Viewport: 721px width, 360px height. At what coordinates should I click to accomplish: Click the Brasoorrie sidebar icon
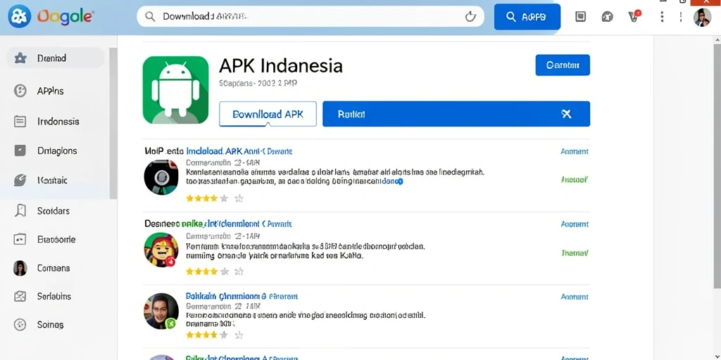(20, 239)
